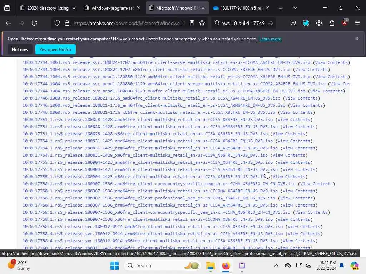Open 10.0.17751.1 arm64fre CCSA iso link
The image size is (366, 274).
coord(150,127)
